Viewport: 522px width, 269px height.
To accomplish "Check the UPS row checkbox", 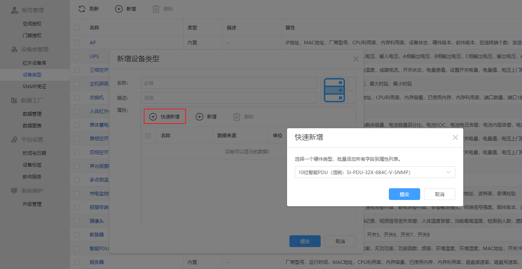I will point(77,56).
